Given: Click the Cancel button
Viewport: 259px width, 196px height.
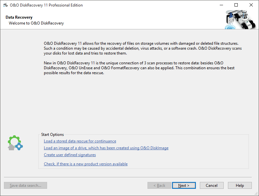Looking at the screenshot, I should (x=212, y=186).
